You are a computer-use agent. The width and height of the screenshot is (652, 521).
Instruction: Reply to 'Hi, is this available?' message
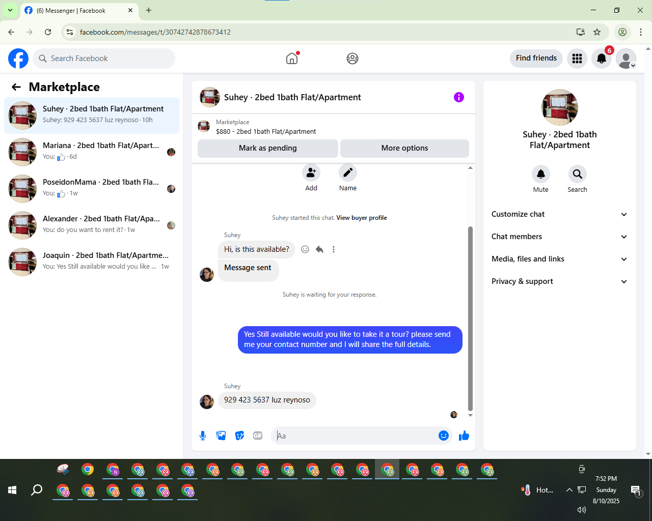coord(319,249)
